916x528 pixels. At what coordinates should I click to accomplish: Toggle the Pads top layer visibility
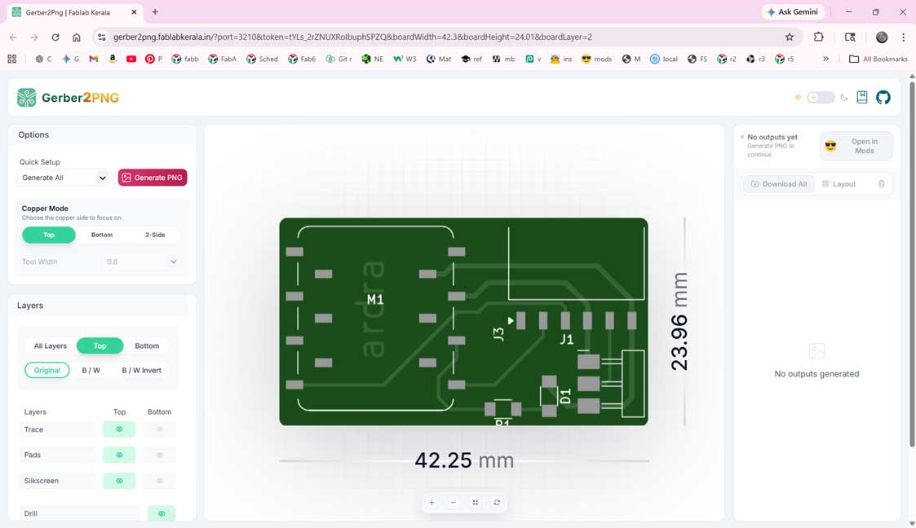[119, 455]
